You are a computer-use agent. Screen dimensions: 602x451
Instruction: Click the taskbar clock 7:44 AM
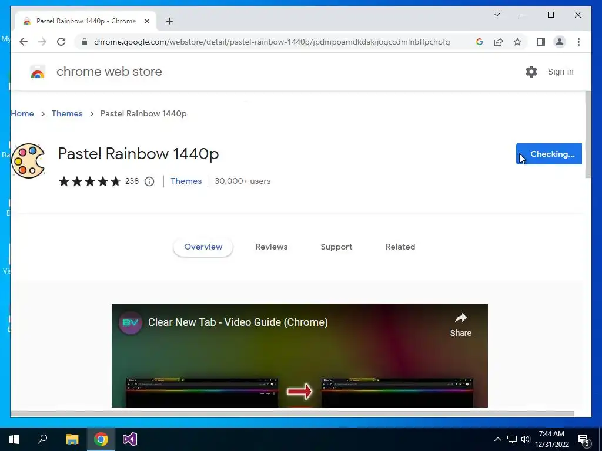[x=551, y=439]
